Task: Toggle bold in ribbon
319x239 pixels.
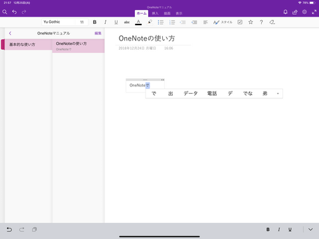Action: (x=94, y=22)
